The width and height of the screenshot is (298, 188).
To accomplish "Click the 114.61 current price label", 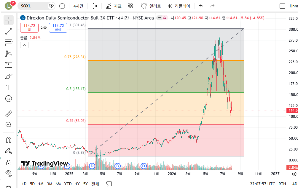I will (x=292, y=110).
